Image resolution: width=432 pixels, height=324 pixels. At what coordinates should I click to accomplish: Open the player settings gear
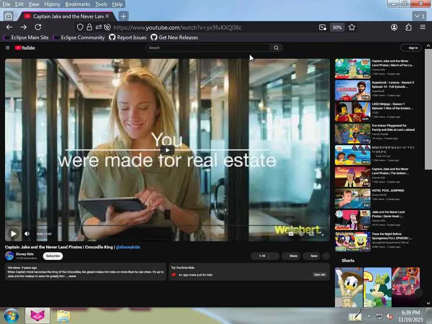click(x=301, y=234)
